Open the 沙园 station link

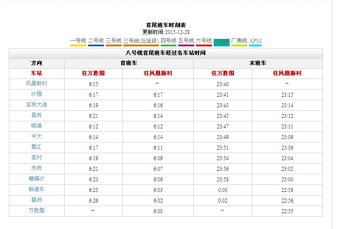pos(36,94)
